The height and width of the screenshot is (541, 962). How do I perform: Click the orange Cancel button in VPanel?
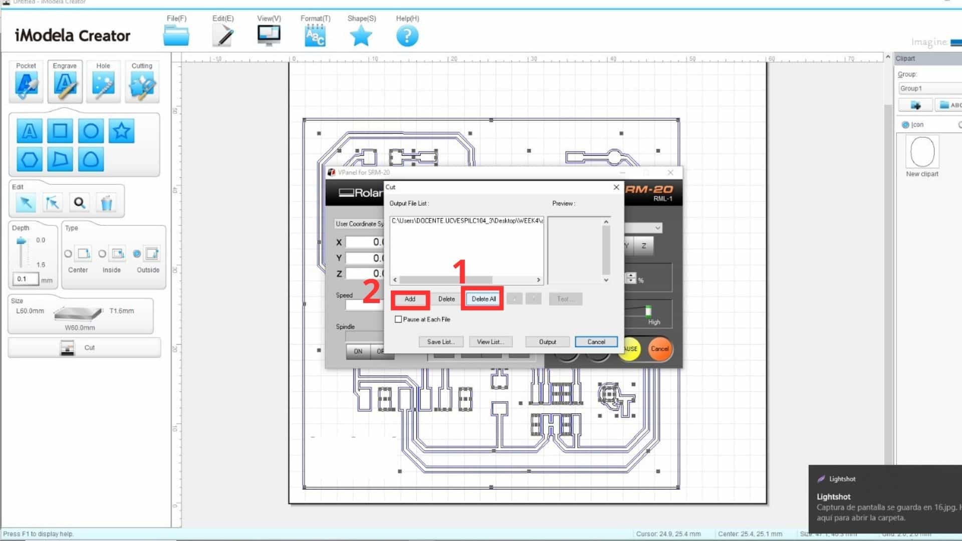coord(660,349)
